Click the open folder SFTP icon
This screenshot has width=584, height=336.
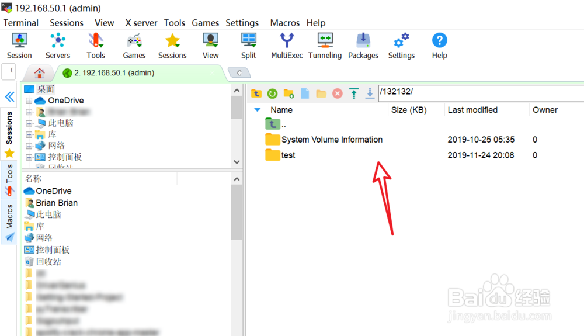point(321,93)
